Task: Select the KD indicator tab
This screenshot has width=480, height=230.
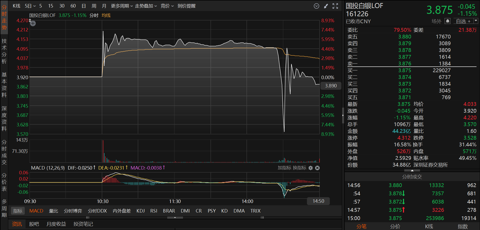Action: pyautogui.click(x=224, y=211)
